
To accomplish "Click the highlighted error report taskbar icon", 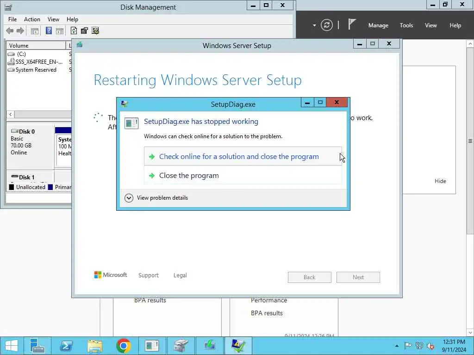I will point(238,346).
